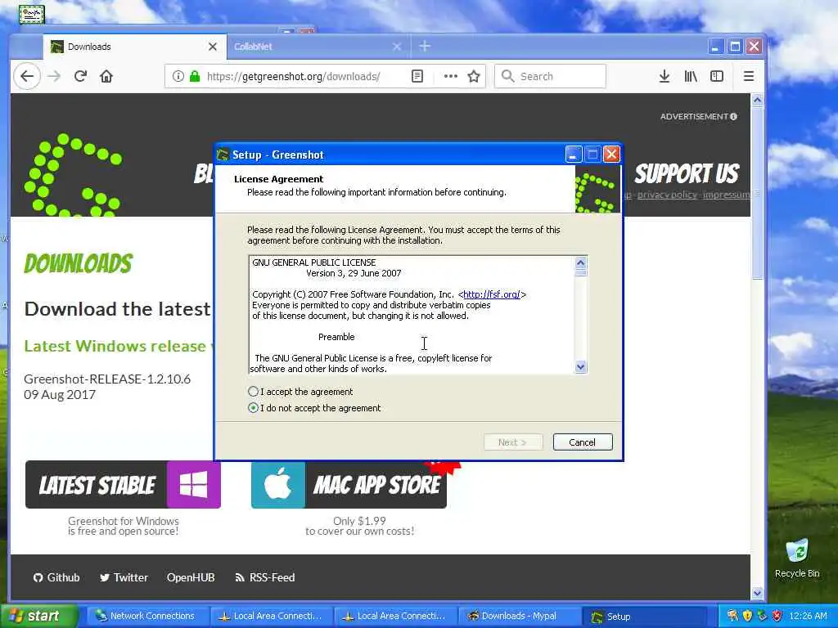Click the yellow shield tray icon

tap(747, 616)
